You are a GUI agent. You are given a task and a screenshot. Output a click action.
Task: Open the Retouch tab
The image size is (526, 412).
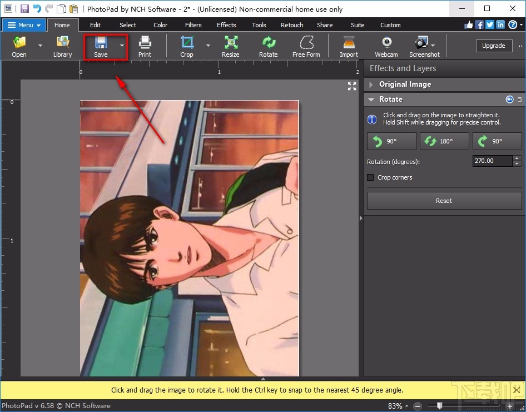click(292, 25)
